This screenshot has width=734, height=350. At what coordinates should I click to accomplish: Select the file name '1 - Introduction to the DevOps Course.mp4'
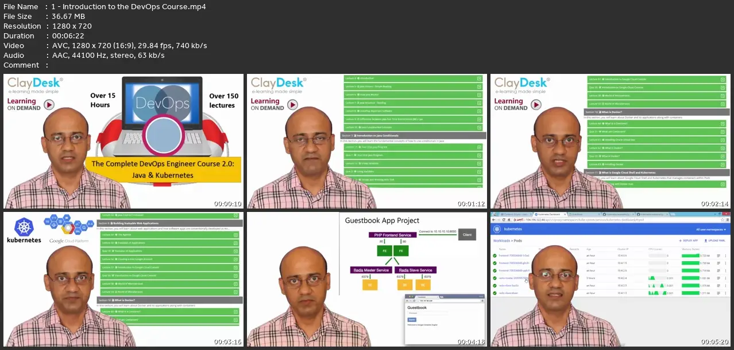[129, 7]
